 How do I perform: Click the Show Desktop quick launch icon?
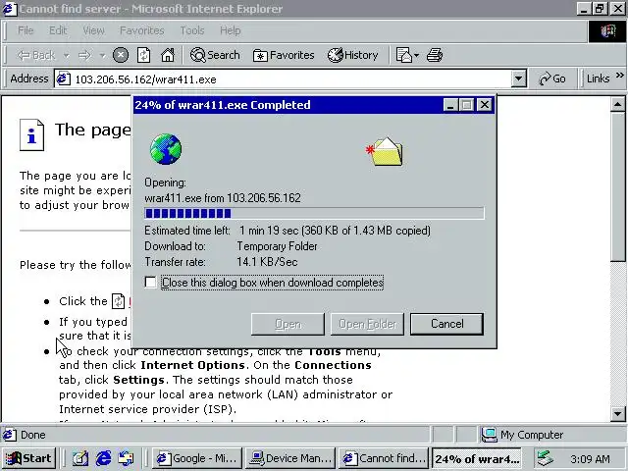(80, 458)
